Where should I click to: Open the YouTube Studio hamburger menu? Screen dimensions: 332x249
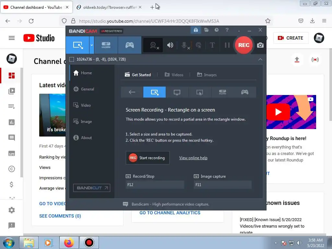(x=12, y=38)
